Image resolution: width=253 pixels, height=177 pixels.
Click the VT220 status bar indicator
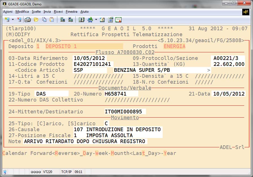tap(47, 172)
